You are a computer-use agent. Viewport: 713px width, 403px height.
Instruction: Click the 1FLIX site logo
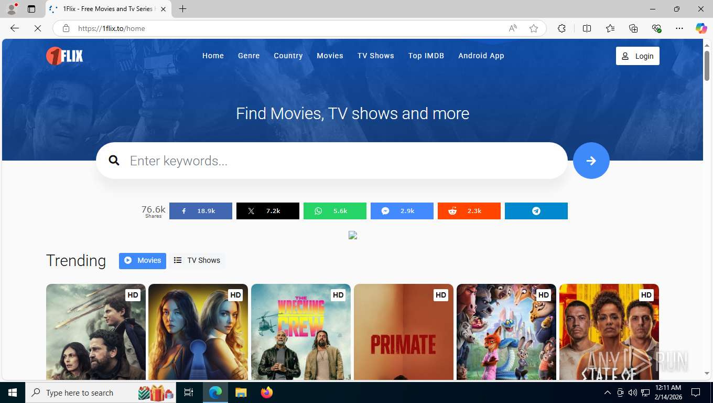pos(64,56)
